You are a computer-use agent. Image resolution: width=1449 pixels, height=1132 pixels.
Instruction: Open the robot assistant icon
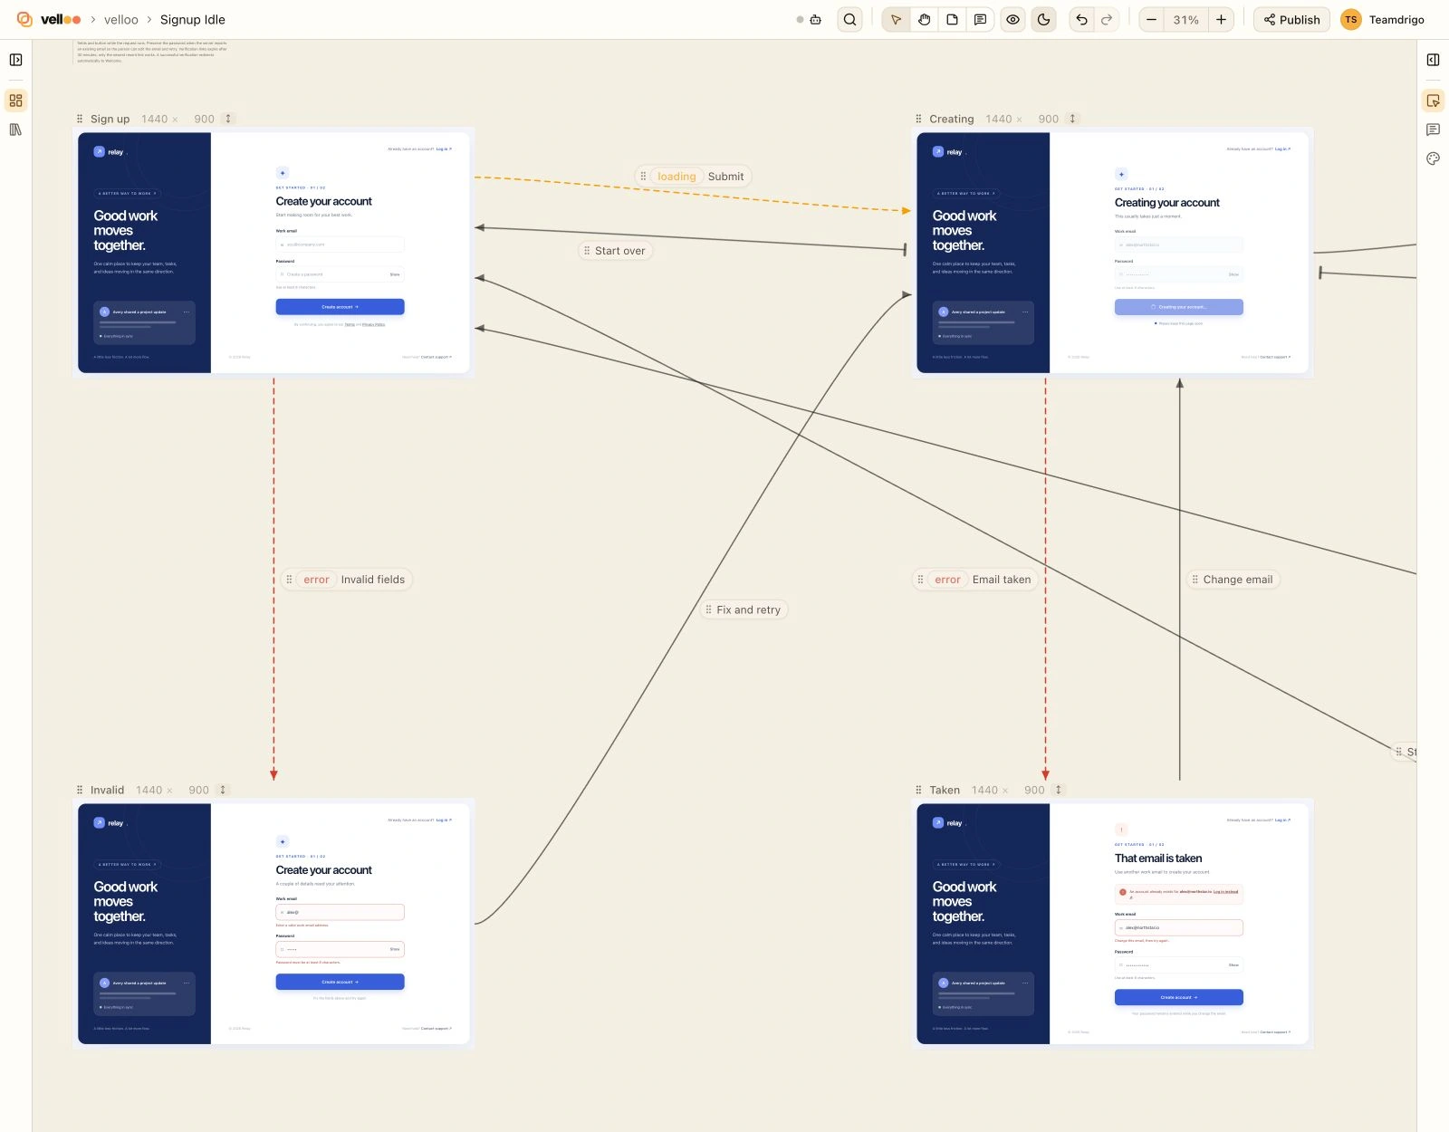point(815,20)
